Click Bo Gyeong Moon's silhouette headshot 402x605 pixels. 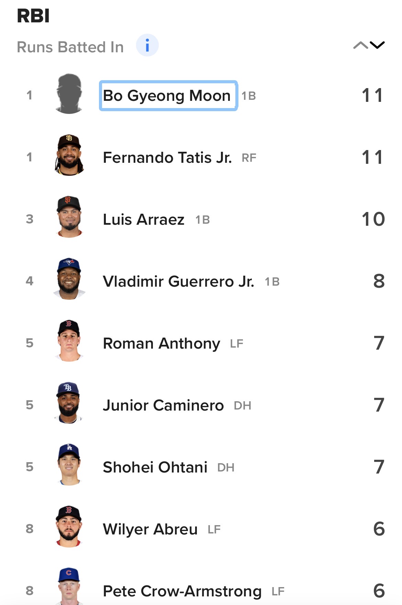pos(69,94)
